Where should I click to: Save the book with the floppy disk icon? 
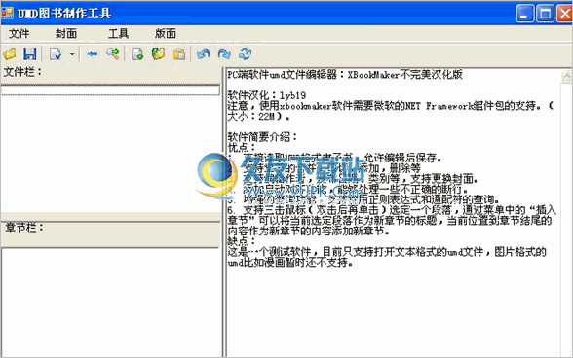click(30, 54)
